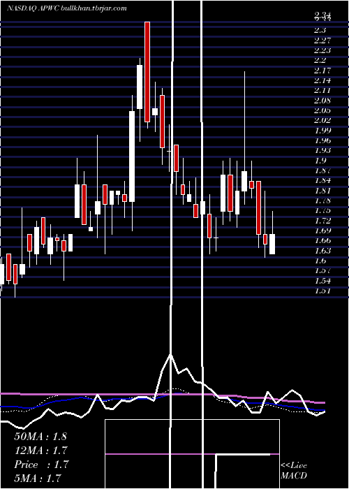
Task: Select the 1.72 price axis label
Action: [322, 221]
